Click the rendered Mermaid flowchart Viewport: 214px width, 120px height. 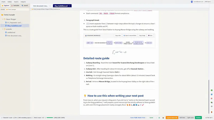119,43
